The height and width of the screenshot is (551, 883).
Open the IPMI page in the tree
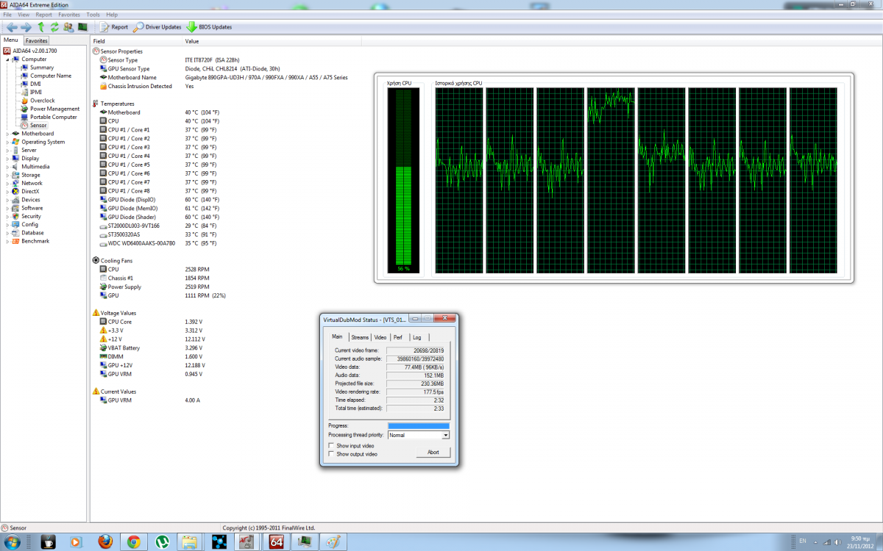(x=36, y=92)
